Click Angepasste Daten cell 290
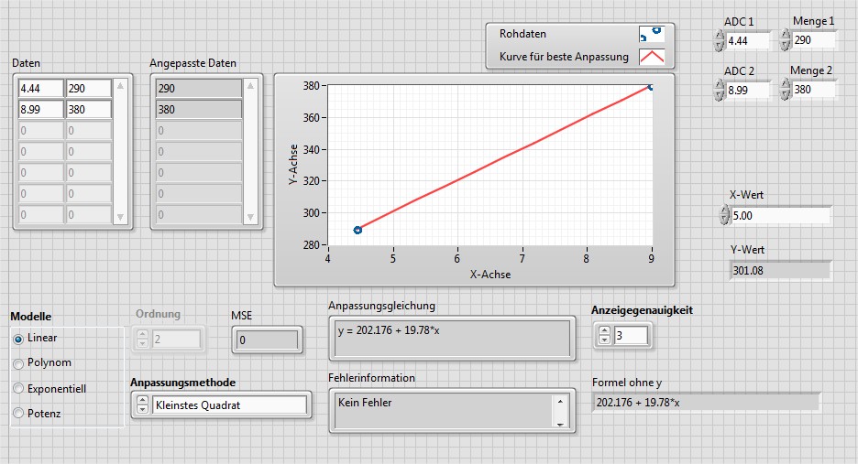This screenshot has width=858, height=464. pyautogui.click(x=199, y=88)
